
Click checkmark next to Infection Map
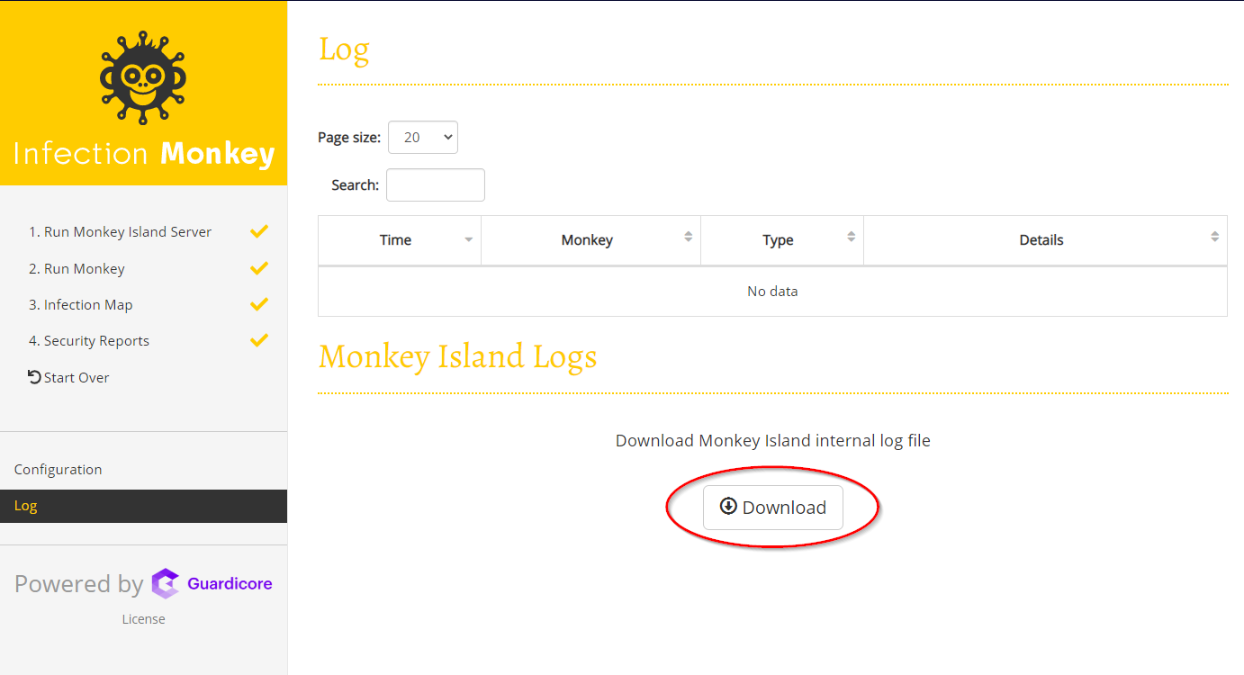pos(259,304)
